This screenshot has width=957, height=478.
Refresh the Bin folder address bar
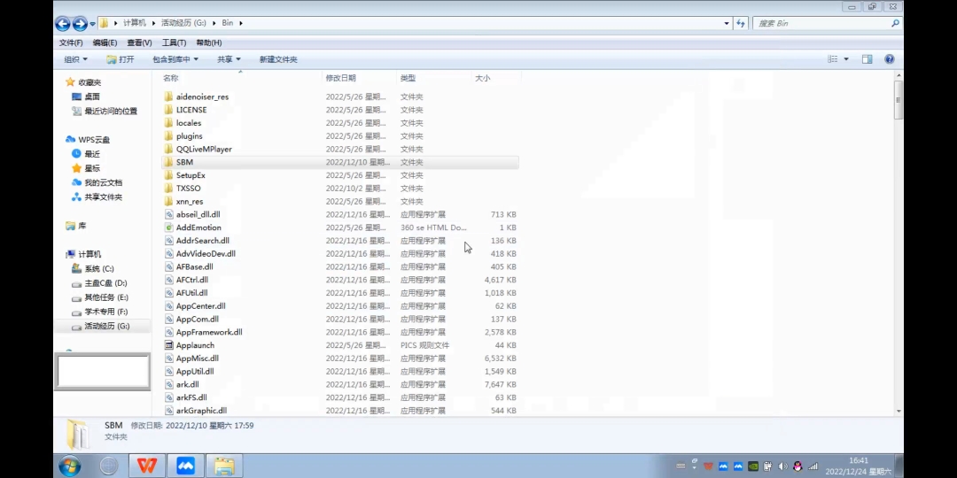tap(740, 23)
